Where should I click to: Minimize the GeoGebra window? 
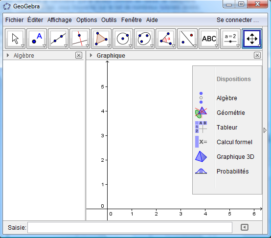click(x=229, y=4)
